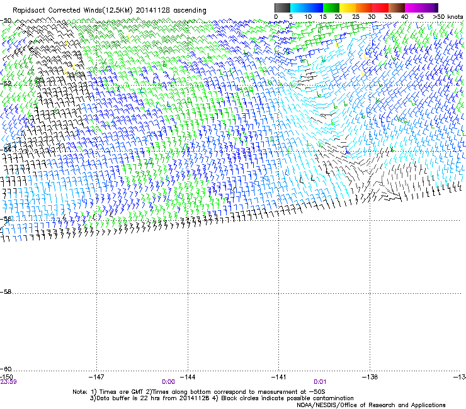Click the yellow 20-25 knots legend segment
This screenshot has width=466, height=409.
coord(347,8)
